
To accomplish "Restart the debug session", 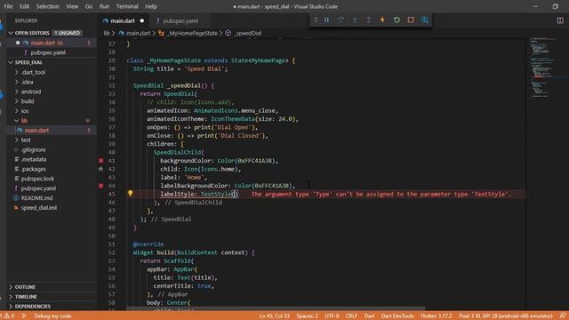I will click(x=397, y=20).
